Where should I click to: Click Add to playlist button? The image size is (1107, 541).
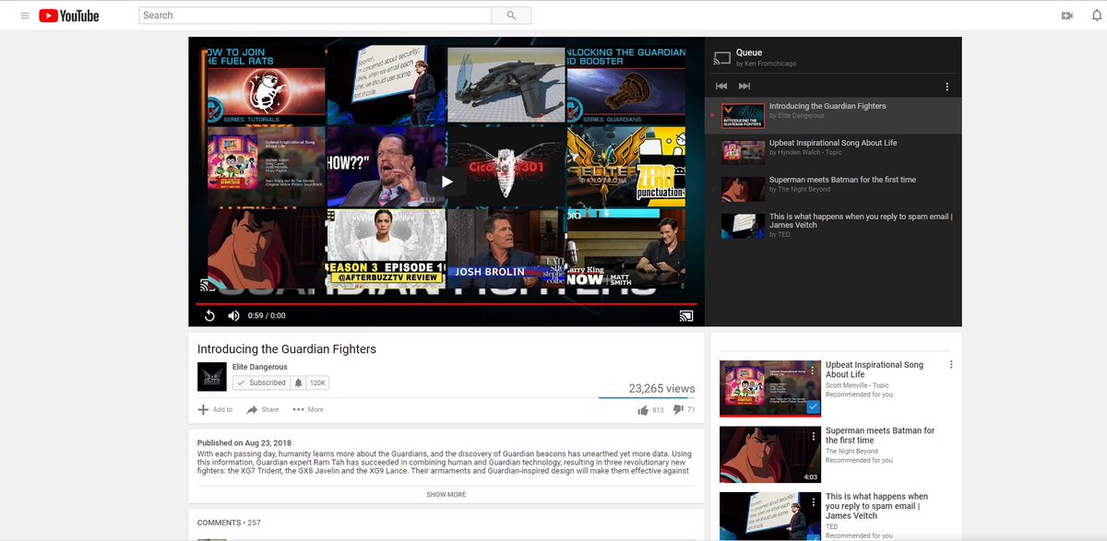pos(216,409)
